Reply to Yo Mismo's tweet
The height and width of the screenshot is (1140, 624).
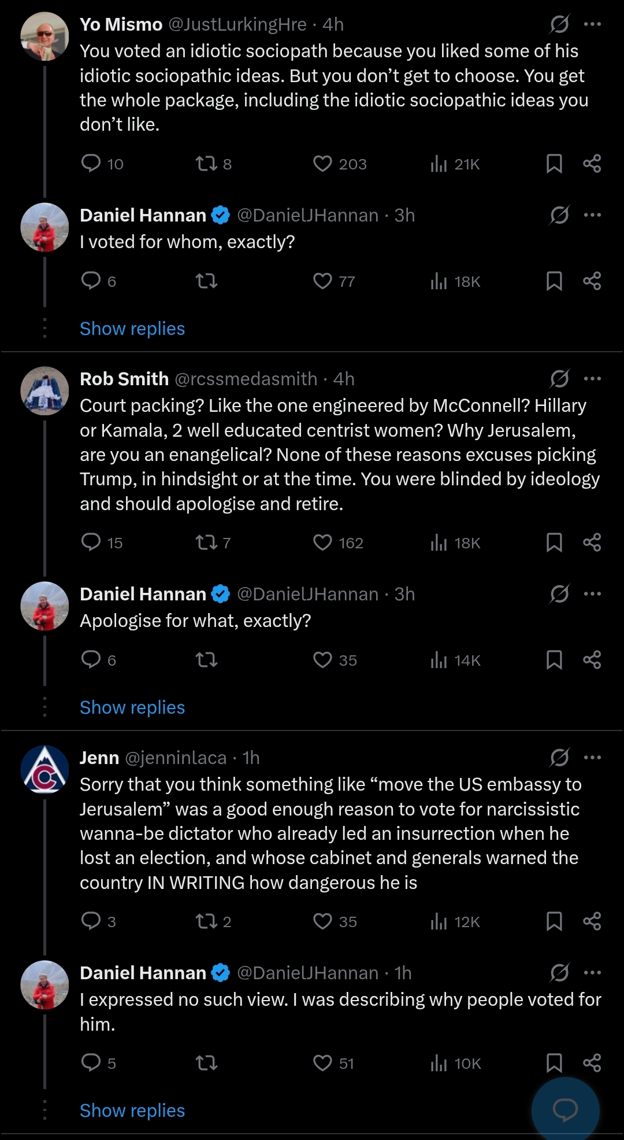point(91,164)
